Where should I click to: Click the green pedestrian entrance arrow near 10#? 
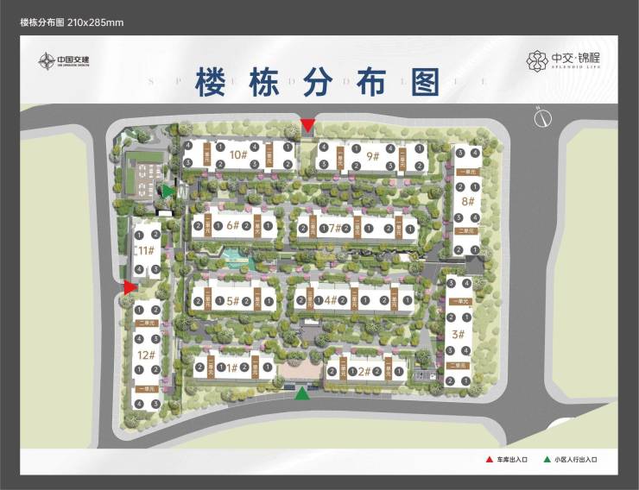pos(167,191)
